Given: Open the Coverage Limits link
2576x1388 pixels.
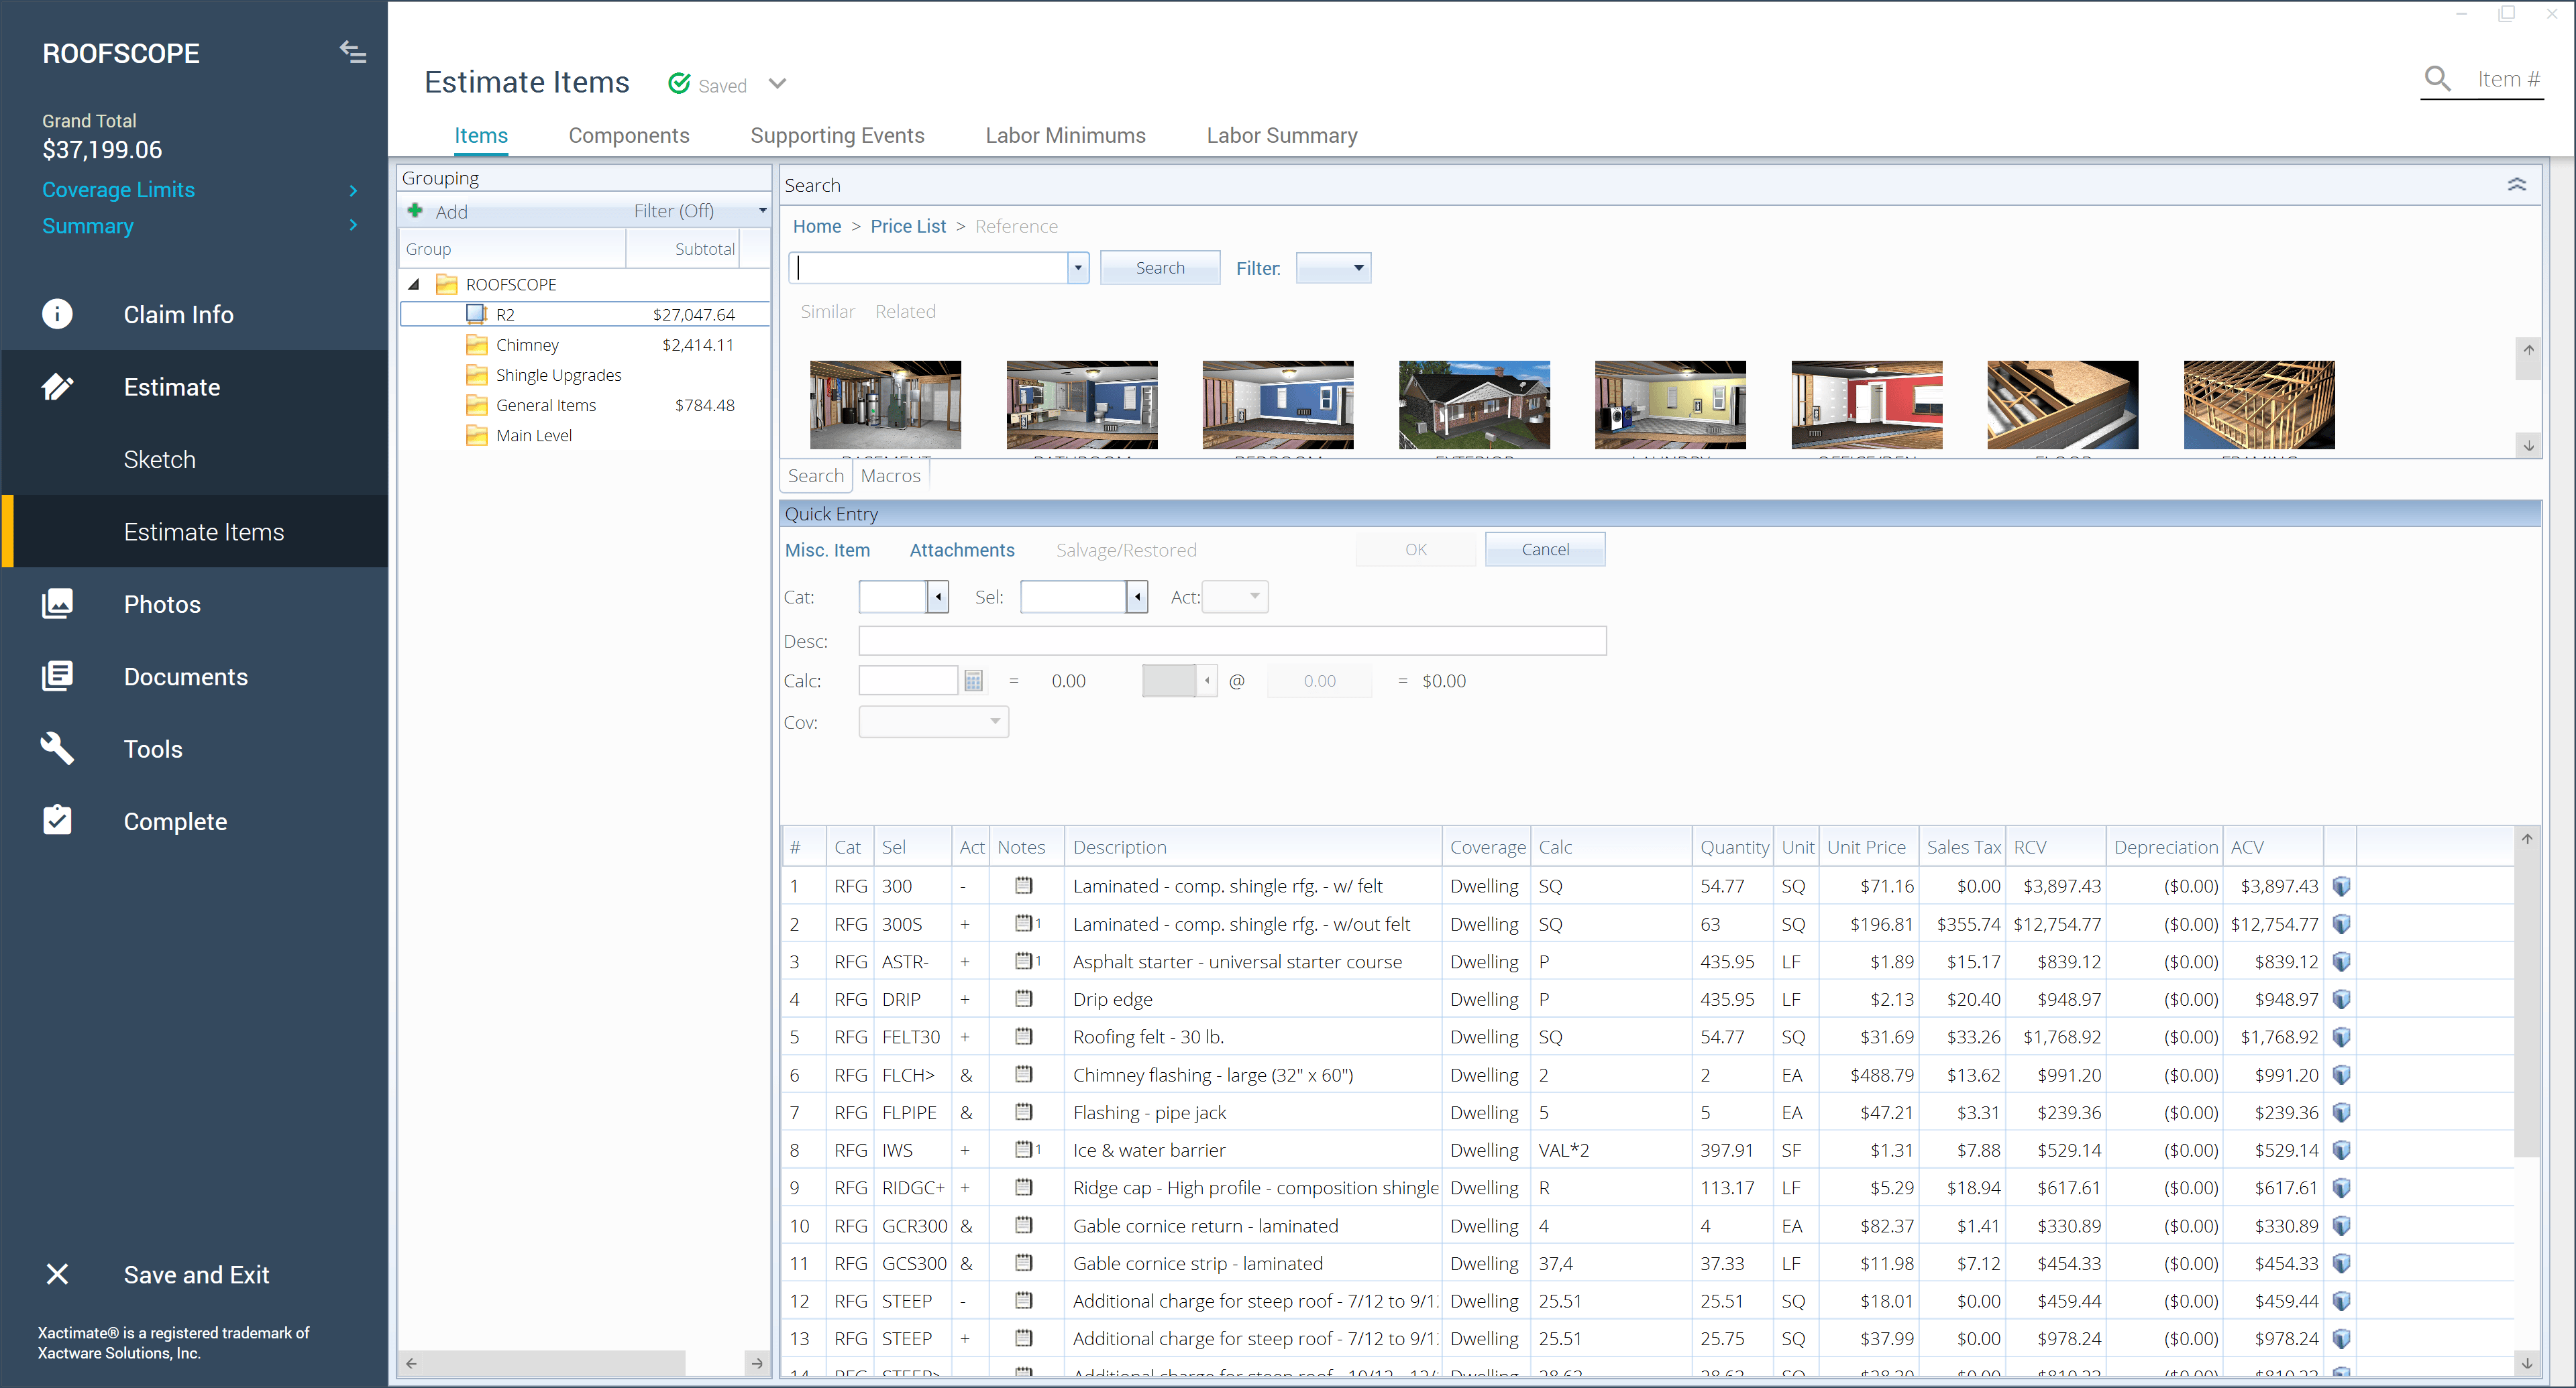Looking at the screenshot, I should 118,190.
